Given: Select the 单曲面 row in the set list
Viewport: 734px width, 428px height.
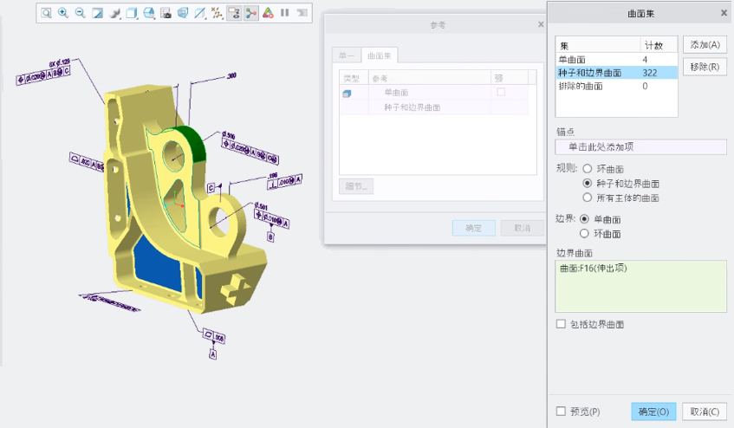Looking at the screenshot, I should coord(598,59).
